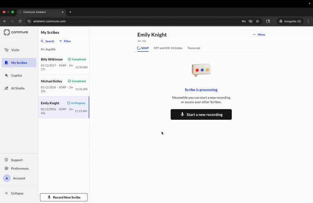This screenshot has width=313, height=203.
Task: Close the Commure Ambient tab
Action: (63, 12)
